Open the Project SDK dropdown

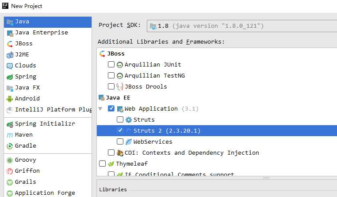pos(242,26)
